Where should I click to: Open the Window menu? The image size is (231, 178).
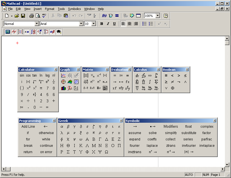click(89, 9)
